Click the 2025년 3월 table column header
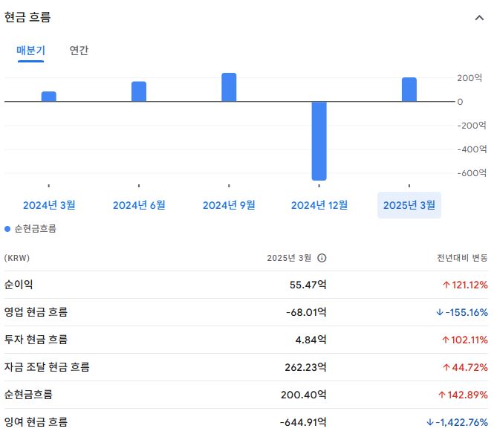 (x=289, y=258)
